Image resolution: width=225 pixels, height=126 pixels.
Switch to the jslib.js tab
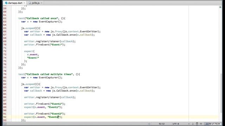click(35, 3)
